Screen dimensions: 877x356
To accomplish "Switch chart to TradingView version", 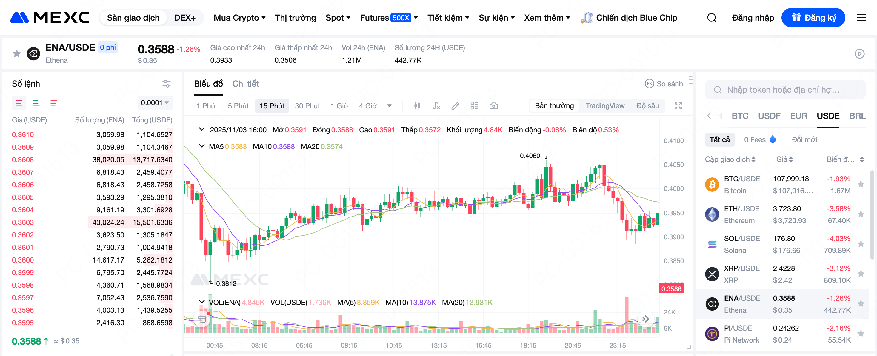I will [x=605, y=106].
